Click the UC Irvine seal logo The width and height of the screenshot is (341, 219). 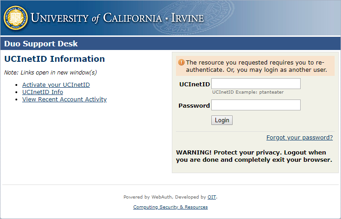coord(15,18)
